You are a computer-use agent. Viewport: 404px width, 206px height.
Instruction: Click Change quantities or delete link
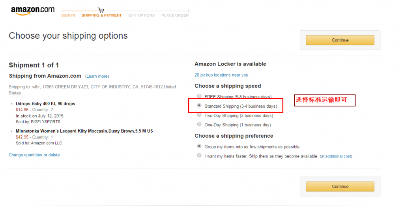click(34, 155)
